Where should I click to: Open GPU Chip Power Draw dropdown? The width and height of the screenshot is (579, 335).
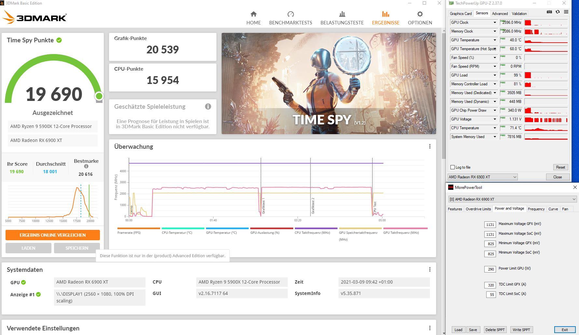[x=495, y=110]
